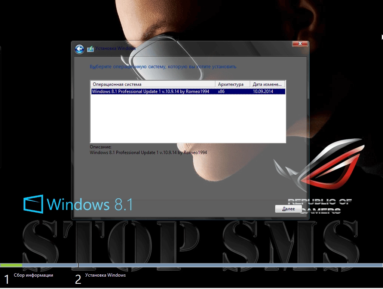Click the Архитектура column header

[x=233, y=84]
